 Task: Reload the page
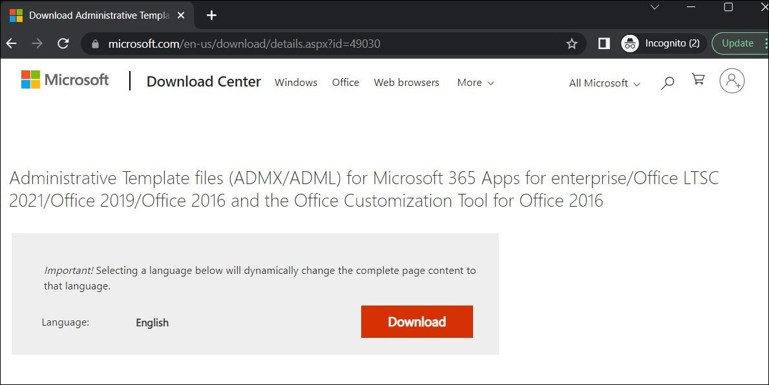coord(63,44)
